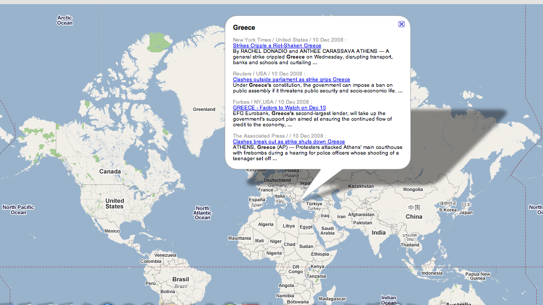Open 'Clashes outside parliament as strike grips Greece'

click(291, 79)
